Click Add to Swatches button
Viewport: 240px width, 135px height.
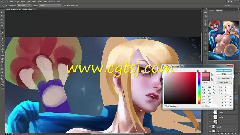tap(223, 78)
